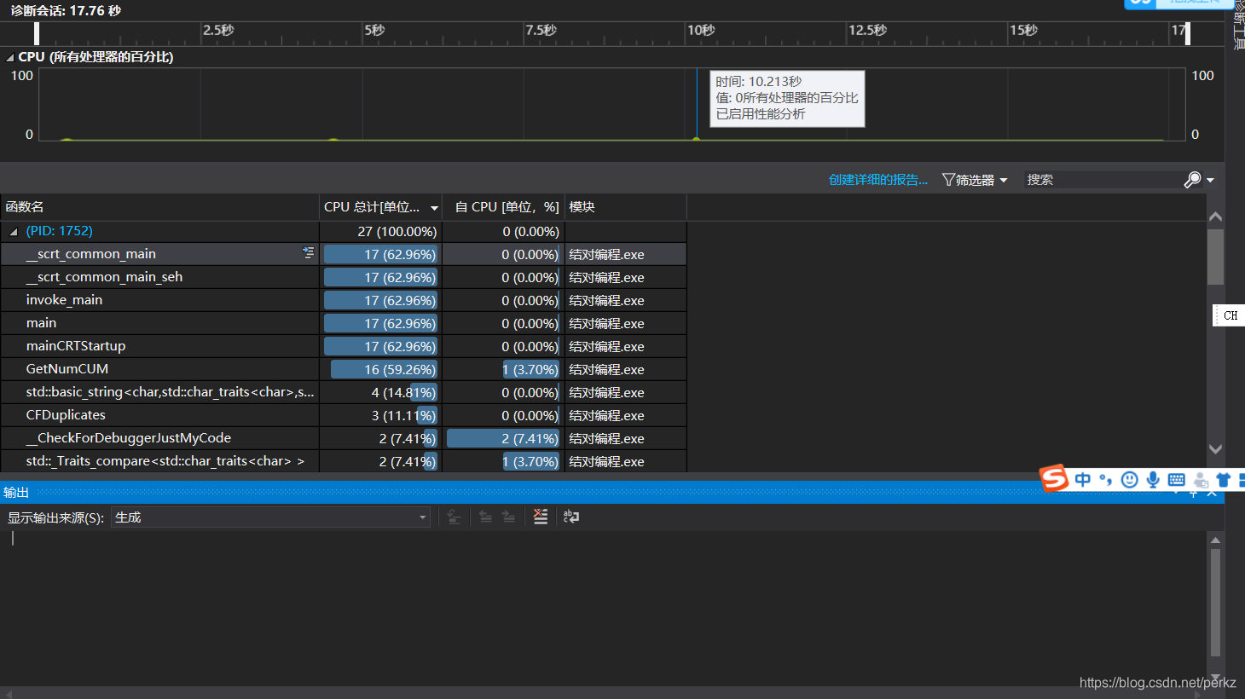Image resolution: width=1245 pixels, height=699 pixels.
Task: Close the 输出 output panel
Action: point(1212,494)
